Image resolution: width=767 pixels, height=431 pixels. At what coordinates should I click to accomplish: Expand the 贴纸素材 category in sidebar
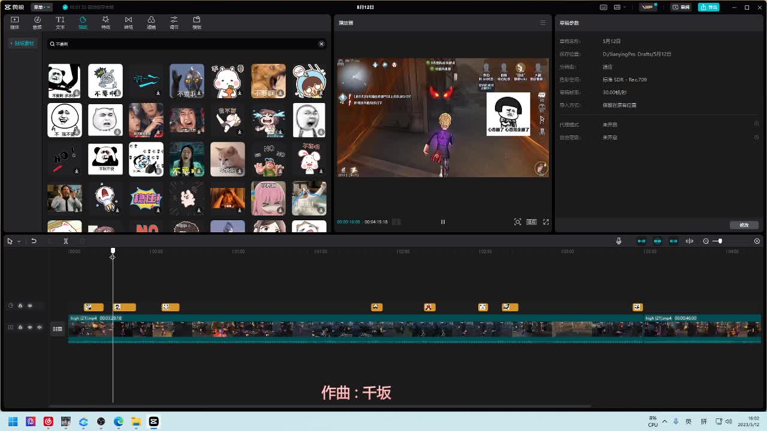[x=23, y=44]
